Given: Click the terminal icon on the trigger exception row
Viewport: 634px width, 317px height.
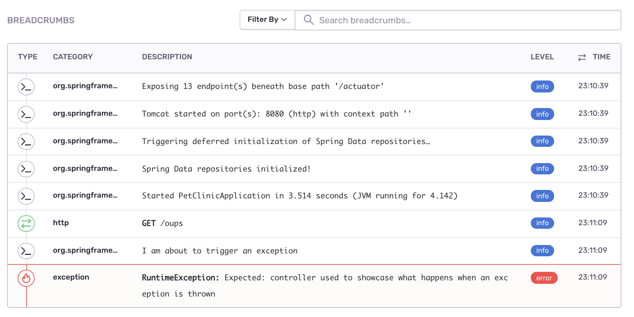Looking at the screenshot, I should [26, 251].
